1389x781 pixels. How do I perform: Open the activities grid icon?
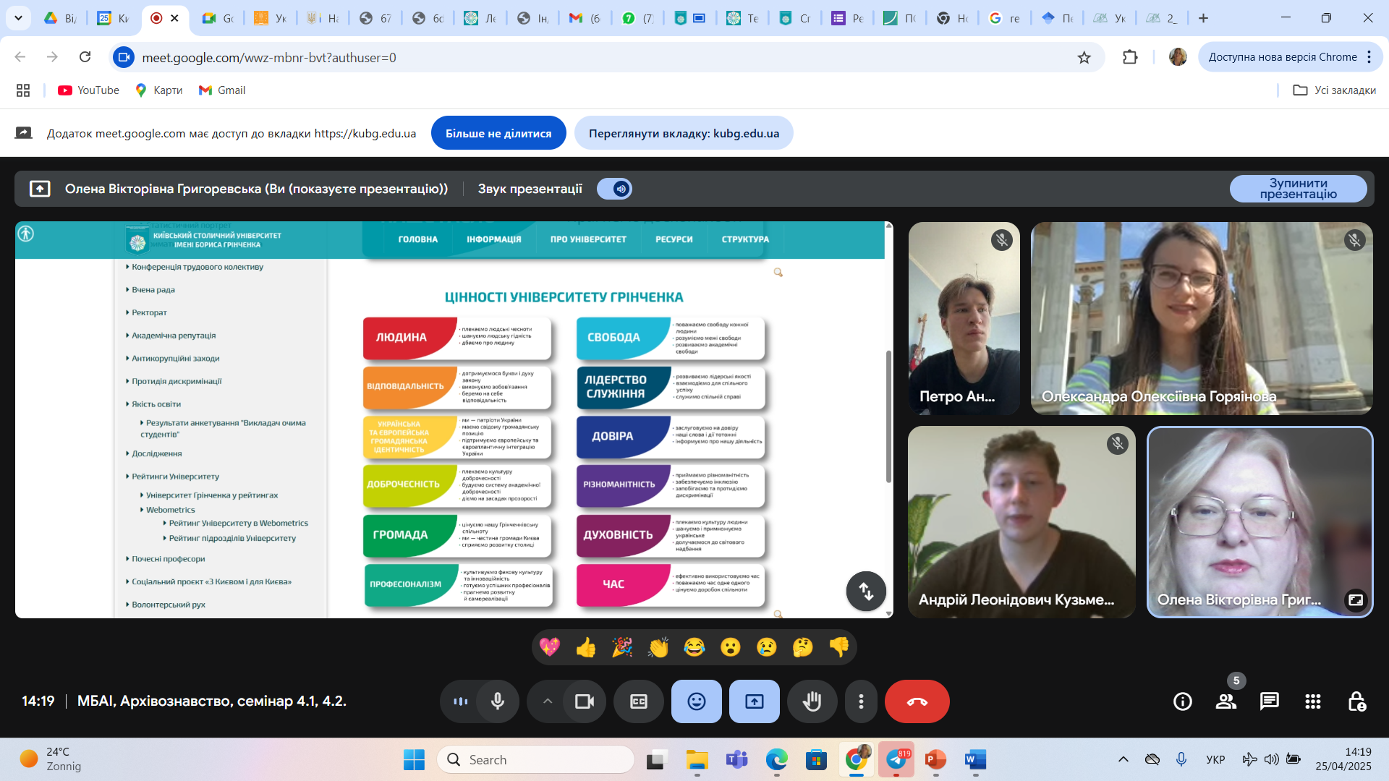[1312, 701]
